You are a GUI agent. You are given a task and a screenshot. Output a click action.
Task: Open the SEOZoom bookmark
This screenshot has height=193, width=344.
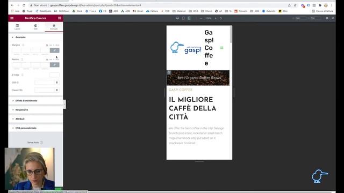pos(62,11)
